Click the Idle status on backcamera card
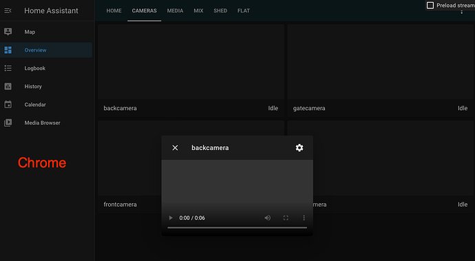475x261 pixels. [273, 108]
